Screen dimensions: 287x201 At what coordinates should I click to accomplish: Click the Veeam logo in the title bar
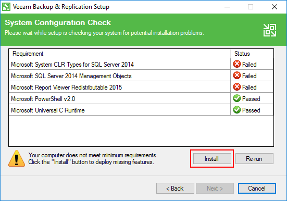tap(6, 7)
